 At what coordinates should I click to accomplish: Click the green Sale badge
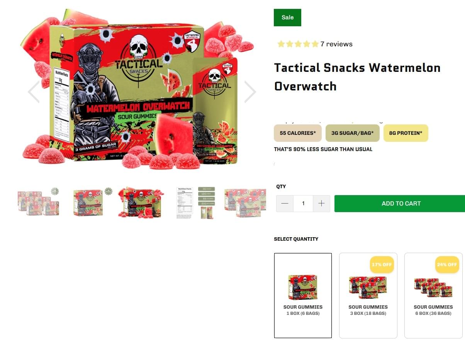287,17
